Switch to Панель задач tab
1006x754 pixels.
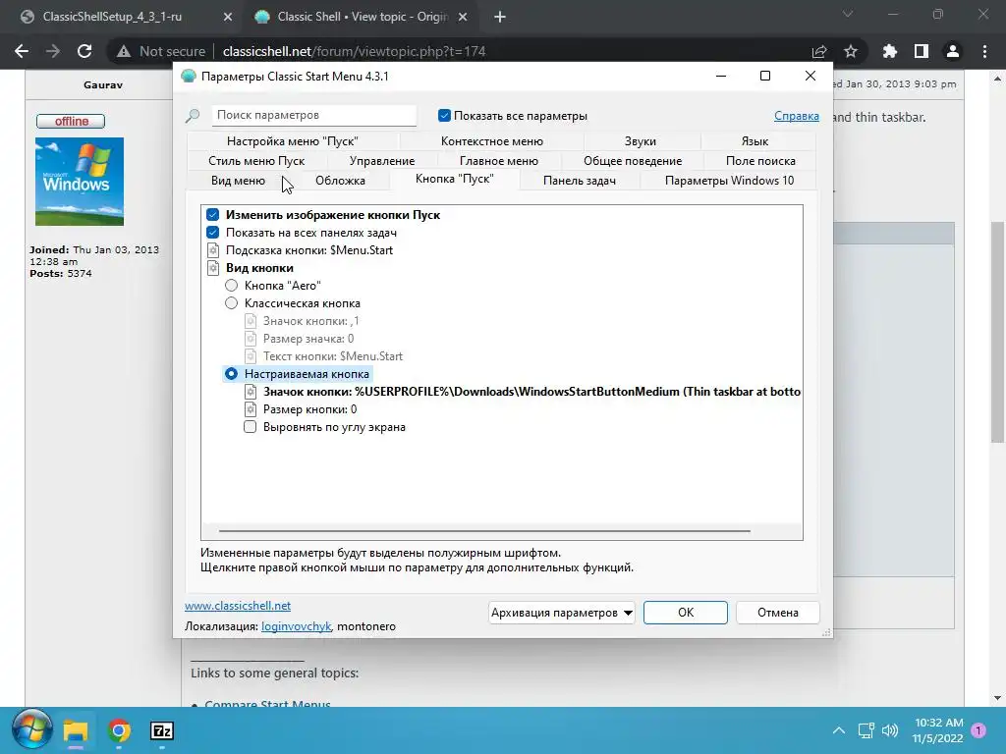[x=580, y=181]
